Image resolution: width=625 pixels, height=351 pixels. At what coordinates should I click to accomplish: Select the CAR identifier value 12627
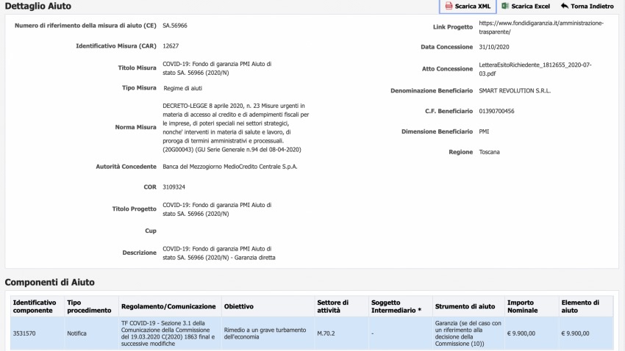[171, 46]
